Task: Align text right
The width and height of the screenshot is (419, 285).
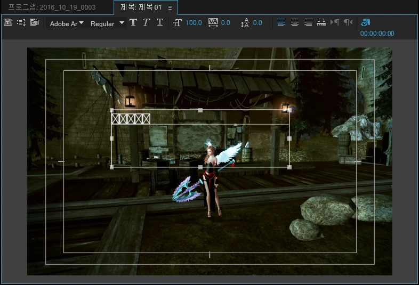Action: click(308, 22)
